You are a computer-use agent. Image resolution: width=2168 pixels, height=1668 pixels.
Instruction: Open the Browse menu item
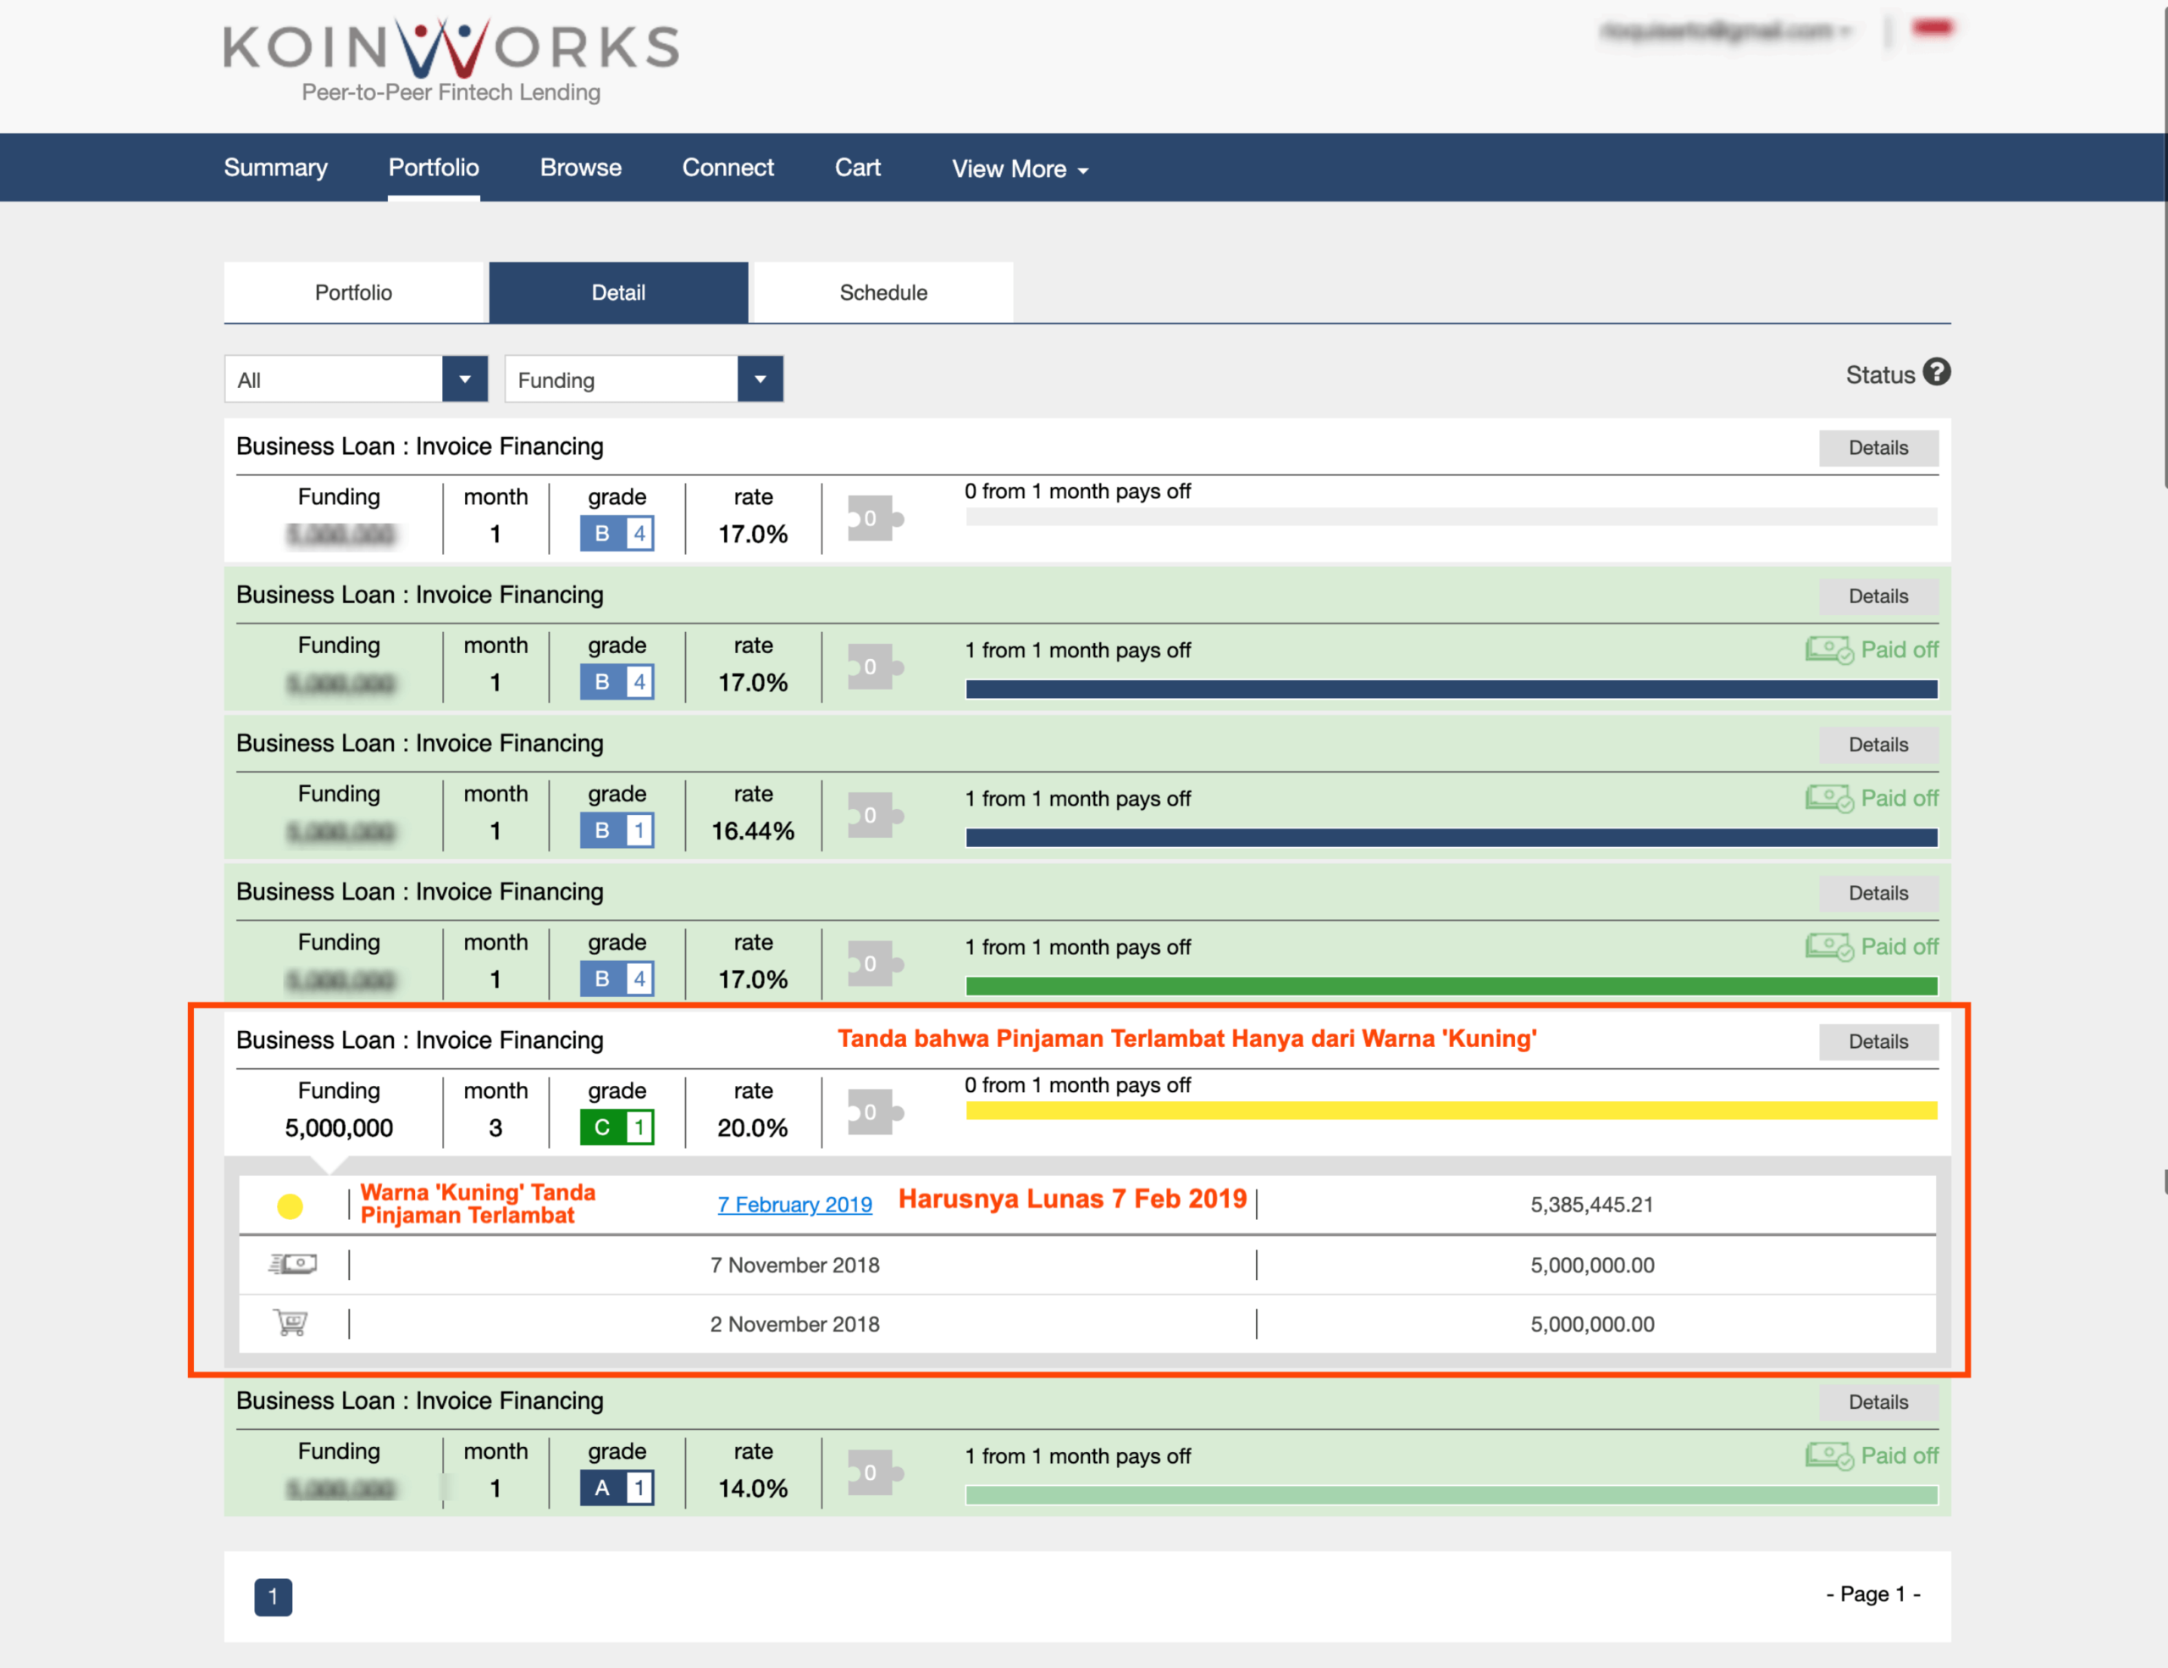pos(580,168)
